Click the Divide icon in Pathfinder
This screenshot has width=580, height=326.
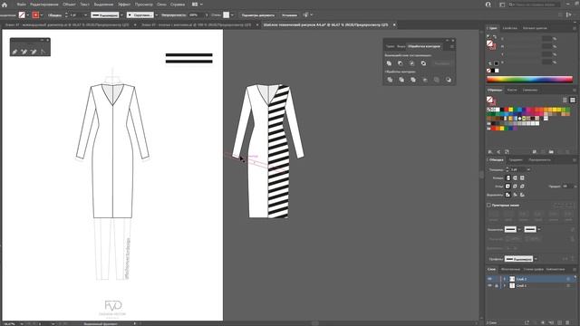click(390, 80)
